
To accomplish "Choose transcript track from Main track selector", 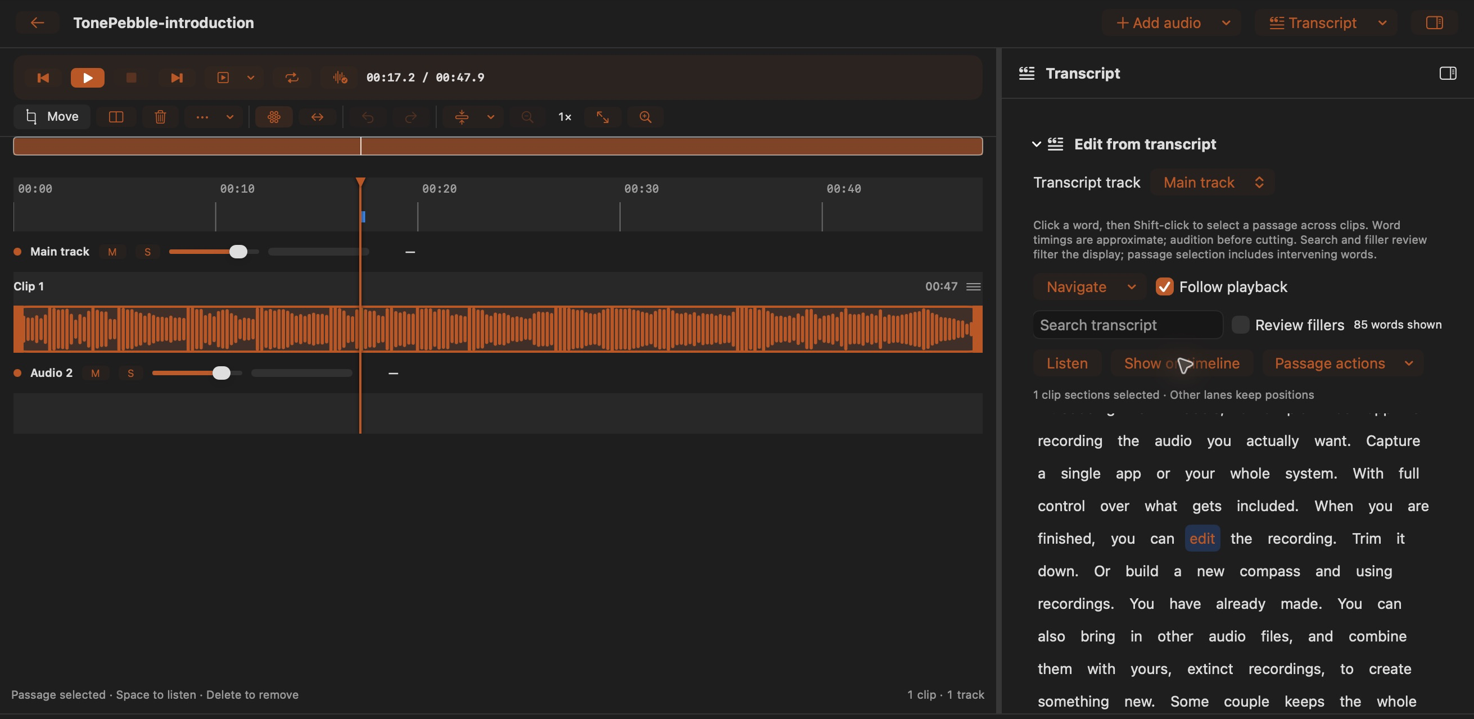I will [x=1213, y=183].
